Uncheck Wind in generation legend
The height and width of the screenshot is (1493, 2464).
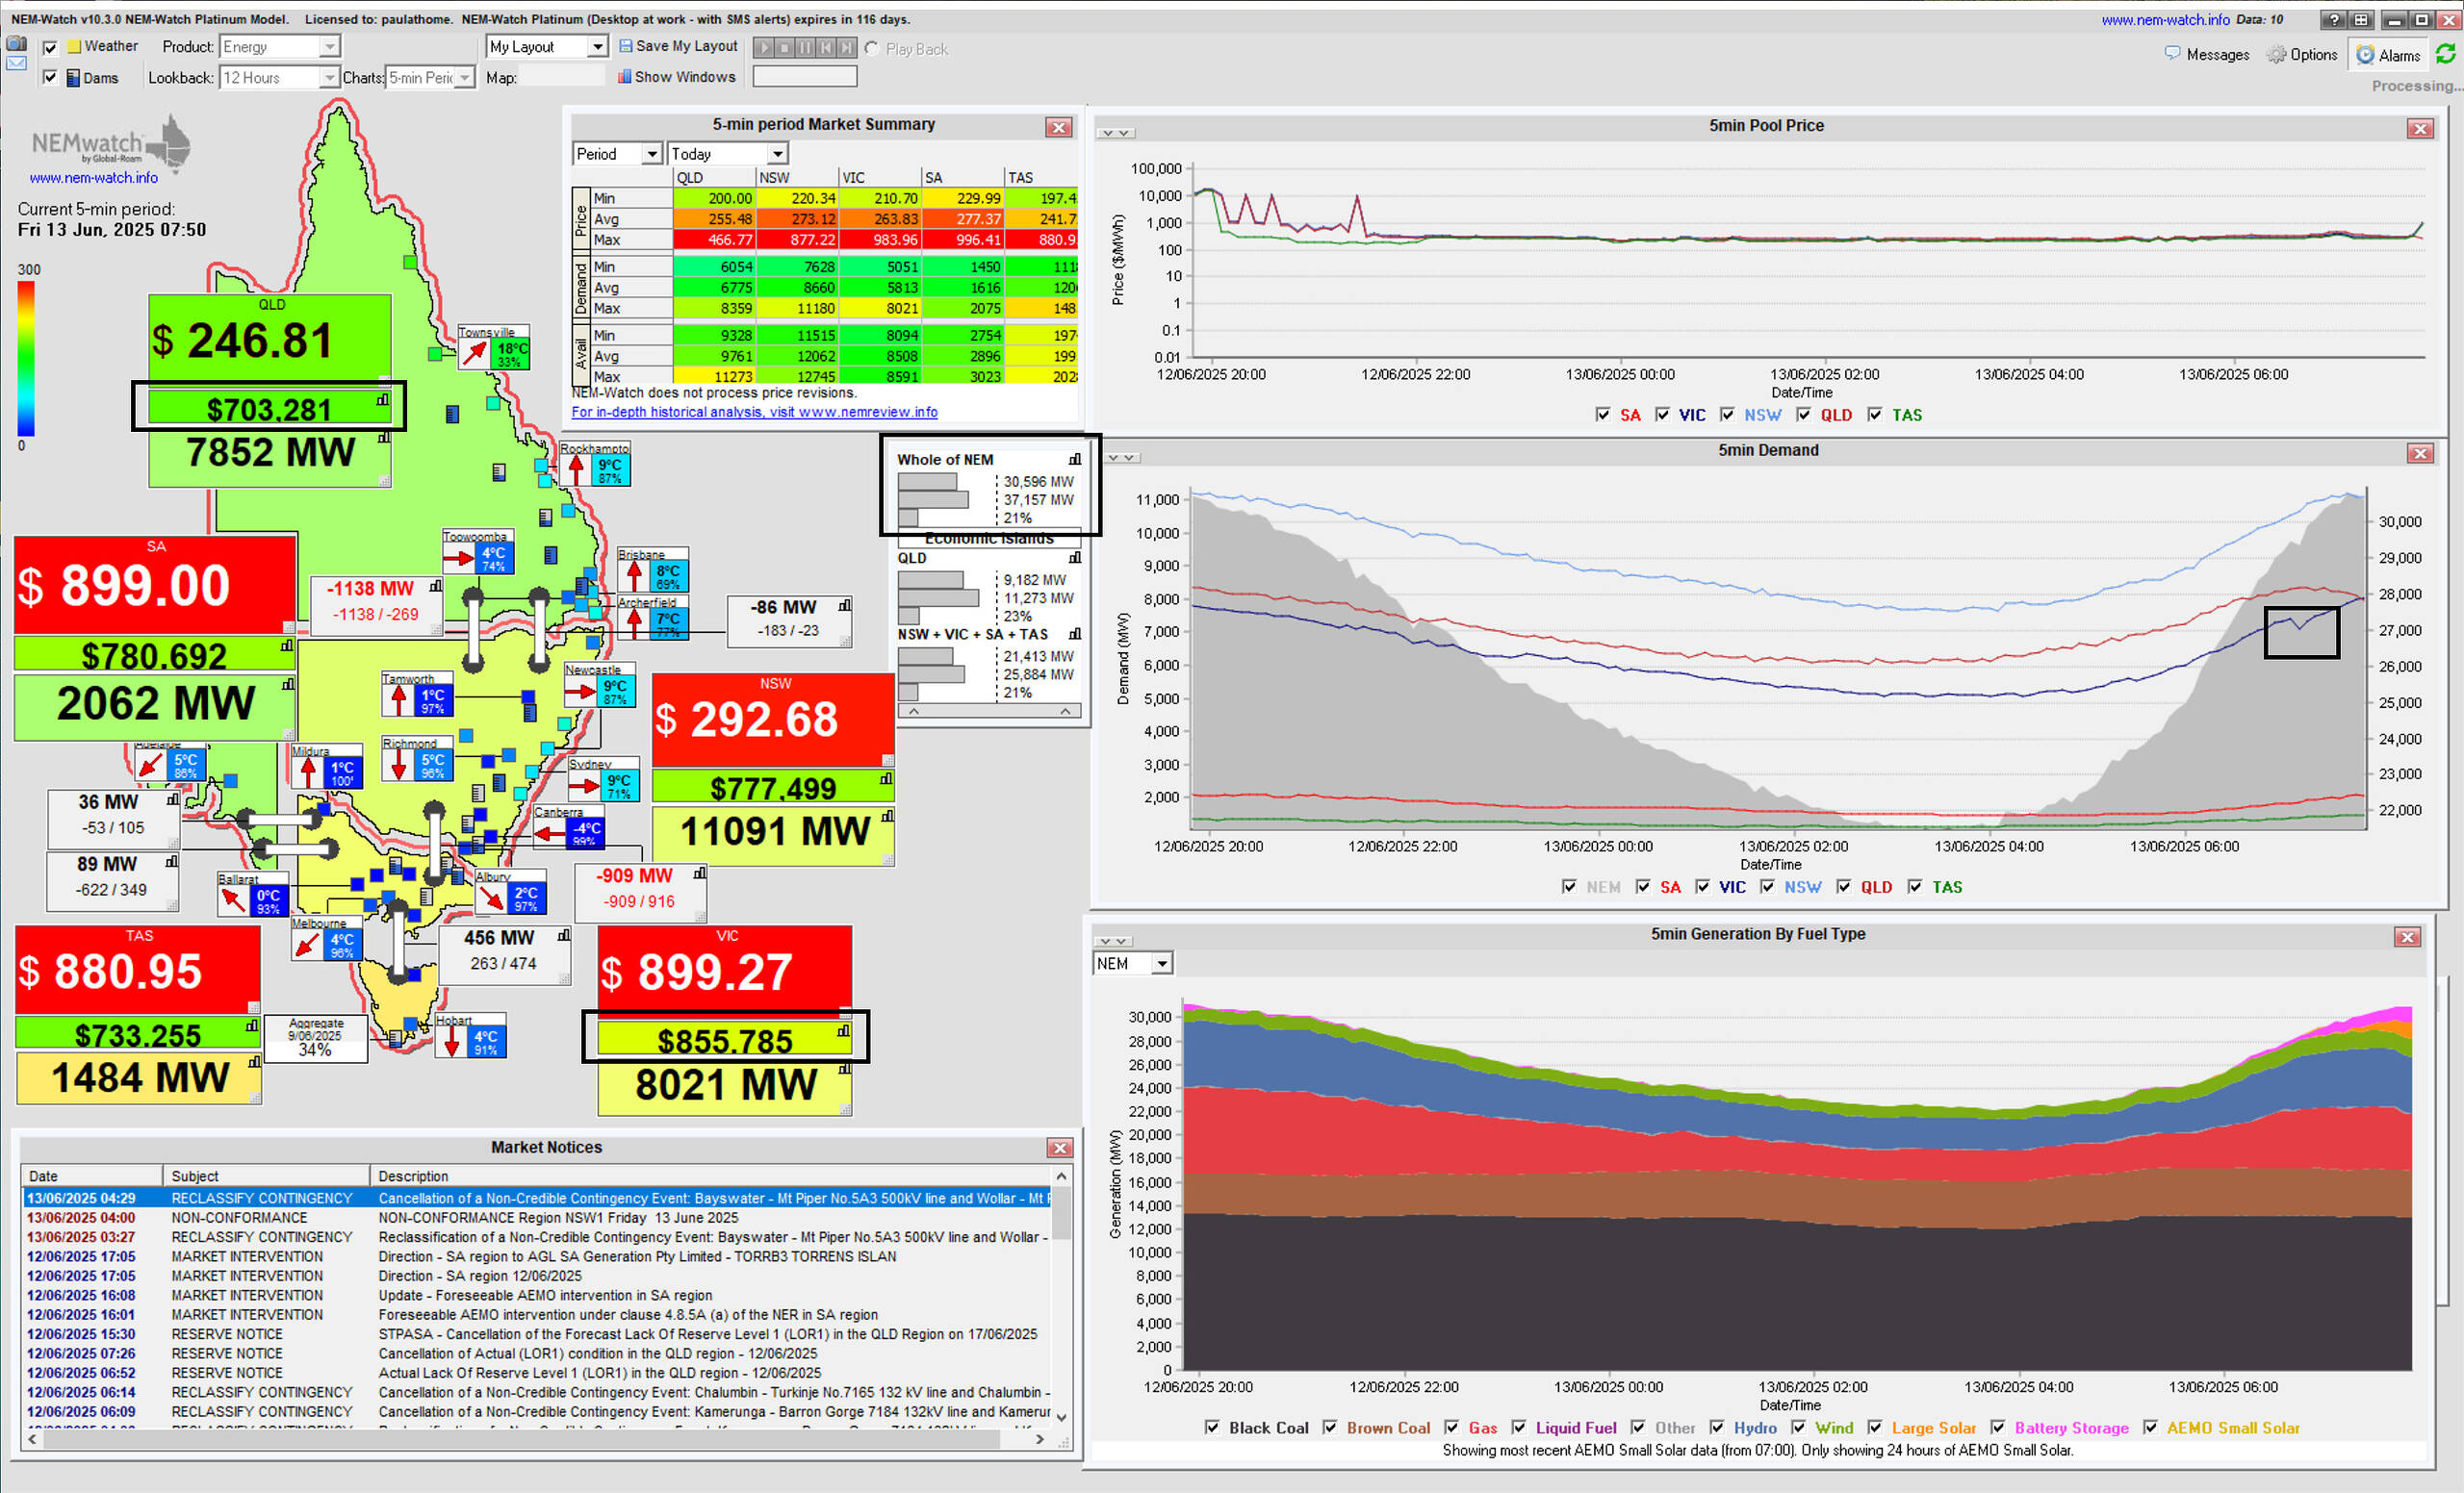(x=1798, y=1428)
